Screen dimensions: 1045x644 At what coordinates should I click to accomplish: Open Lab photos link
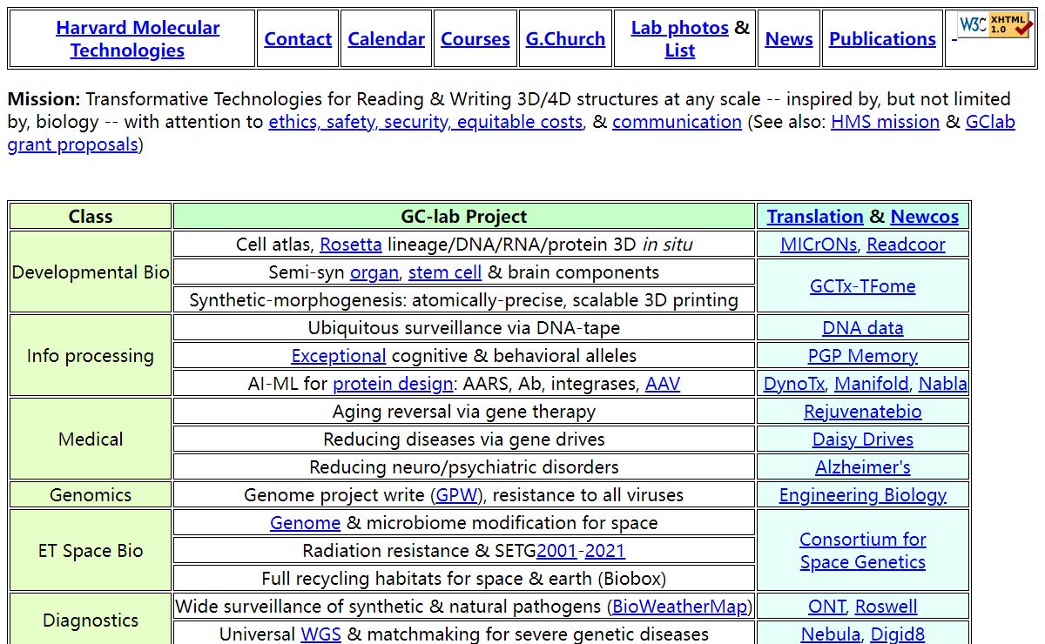tap(680, 28)
